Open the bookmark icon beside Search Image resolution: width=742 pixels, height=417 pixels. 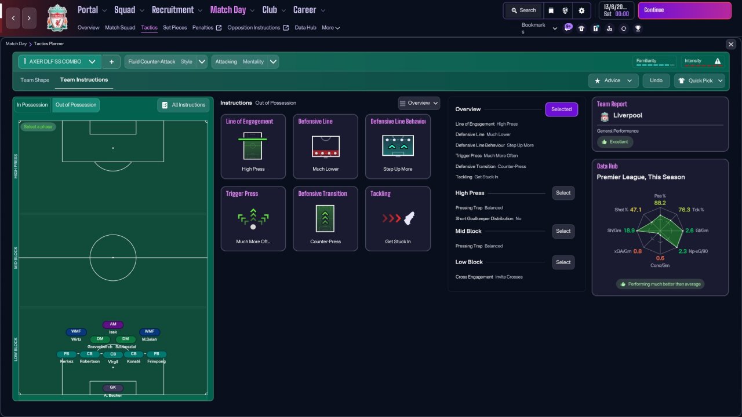point(551,10)
